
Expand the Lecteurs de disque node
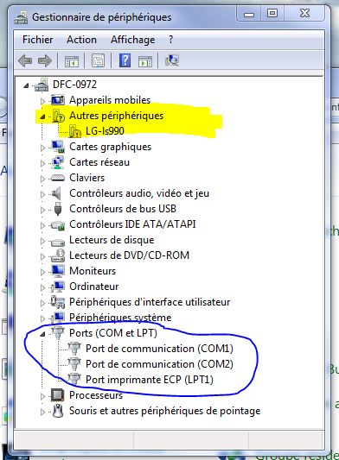(43, 241)
